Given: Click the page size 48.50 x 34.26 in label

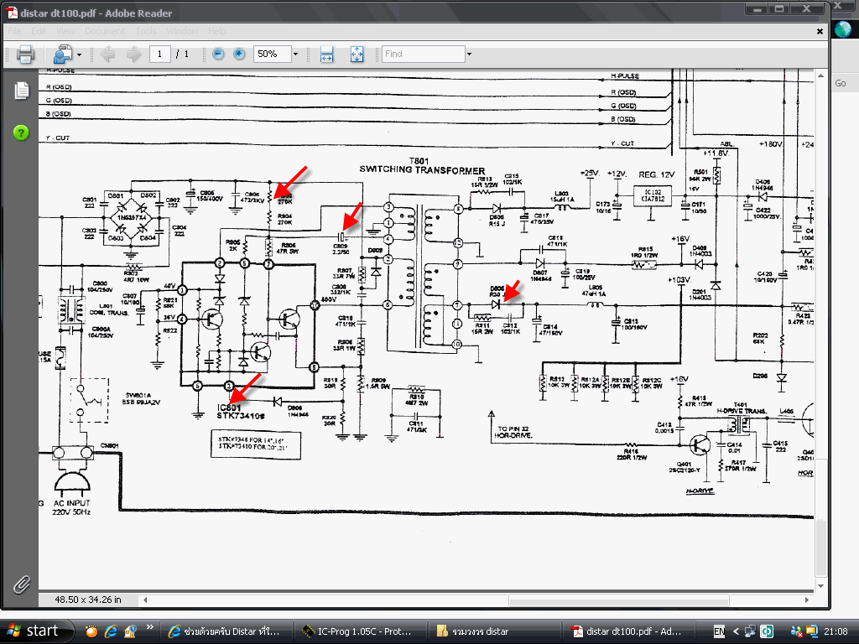Looking at the screenshot, I should point(88,600).
